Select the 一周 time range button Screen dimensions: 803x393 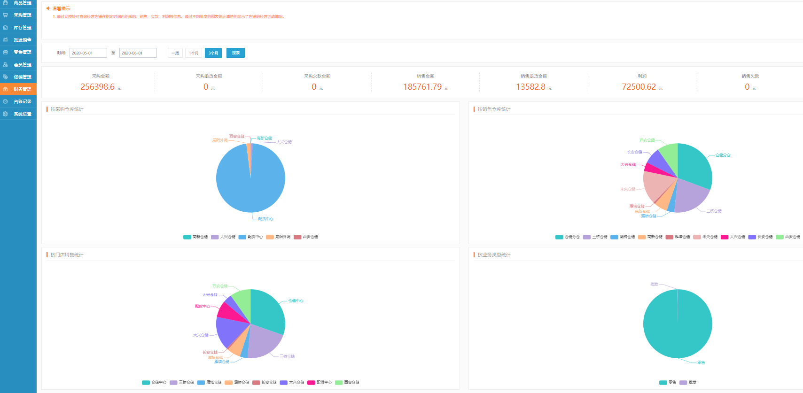[x=175, y=53]
